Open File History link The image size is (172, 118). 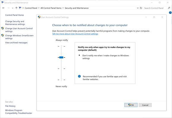(10, 106)
